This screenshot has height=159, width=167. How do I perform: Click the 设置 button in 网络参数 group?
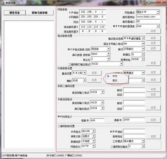tap(153, 31)
